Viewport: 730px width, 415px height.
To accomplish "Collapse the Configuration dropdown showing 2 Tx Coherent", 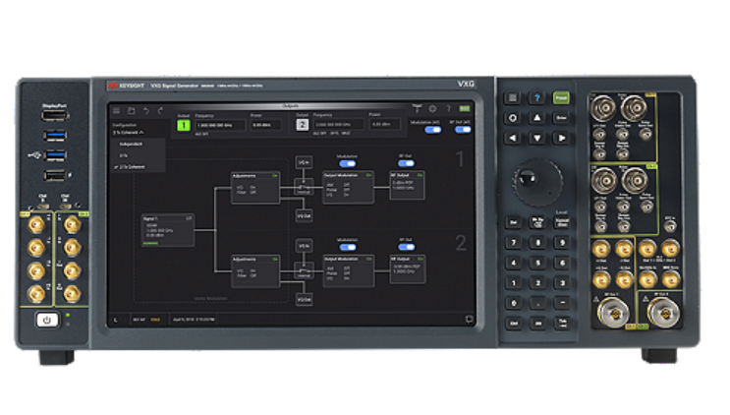I will click(x=129, y=133).
